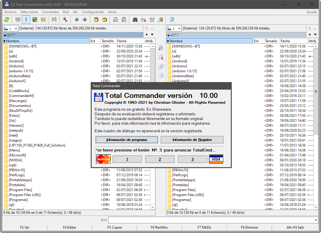Image resolution: width=321 pixels, height=233 pixels.
Task: Click right panel scrollbar up arrow
Action: click(x=316, y=47)
